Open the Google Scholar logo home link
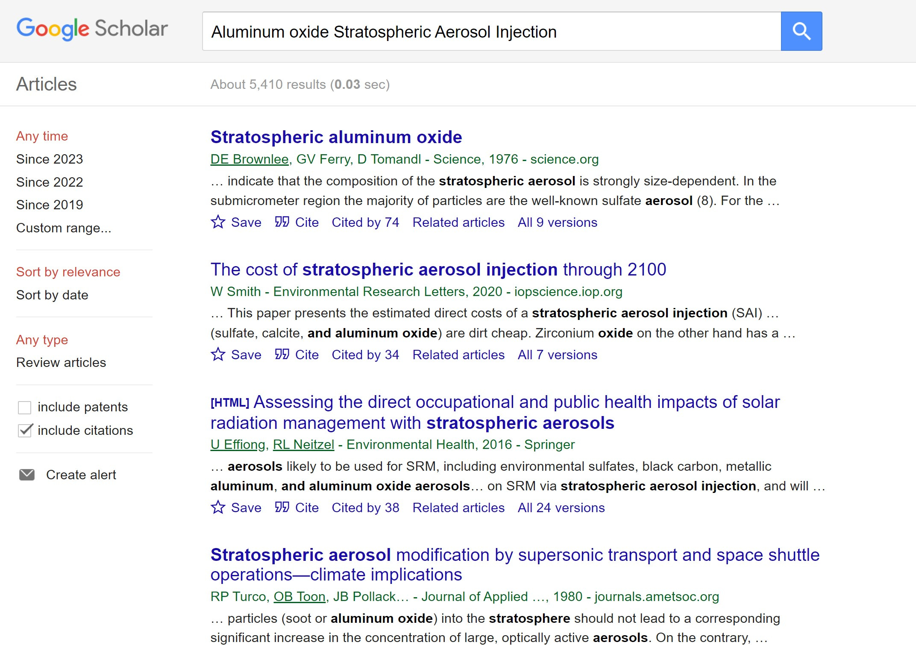Screen dimensions: 916x645 click(92, 29)
